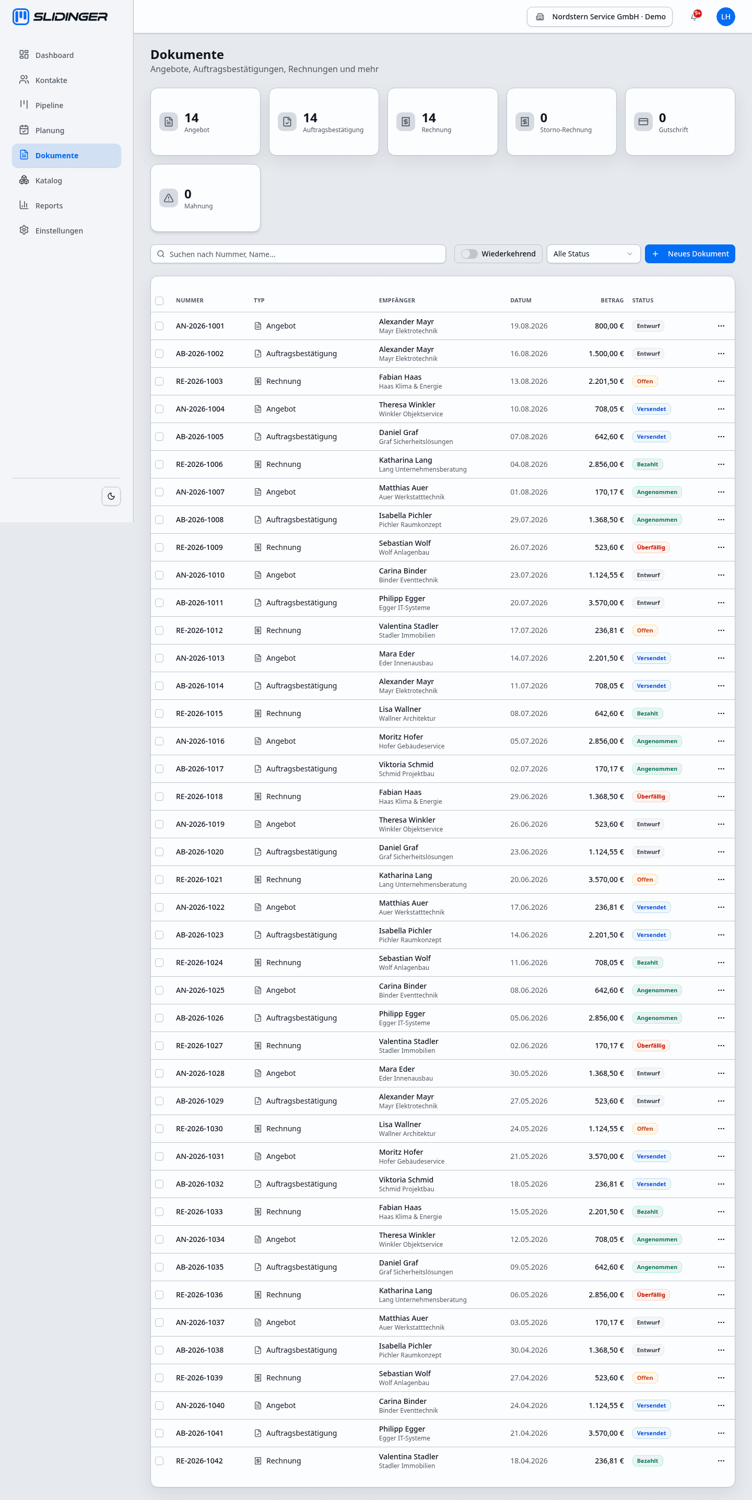Expand the Alle Status dropdown
Viewport: 752px width, 1500px height.
593,254
